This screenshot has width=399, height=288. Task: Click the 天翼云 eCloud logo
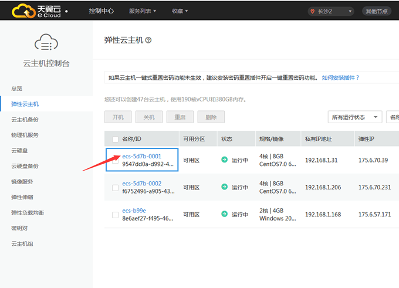[36, 11]
